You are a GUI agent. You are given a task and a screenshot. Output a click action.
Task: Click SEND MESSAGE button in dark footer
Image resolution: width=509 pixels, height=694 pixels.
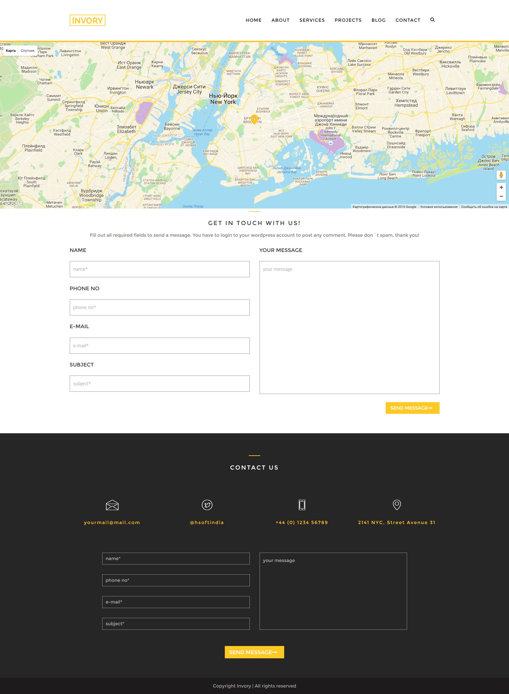(254, 652)
